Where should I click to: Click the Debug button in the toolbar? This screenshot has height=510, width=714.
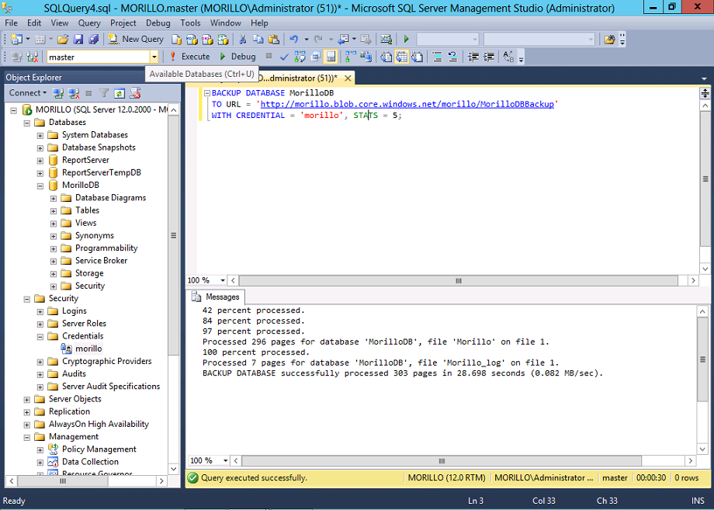coord(238,57)
